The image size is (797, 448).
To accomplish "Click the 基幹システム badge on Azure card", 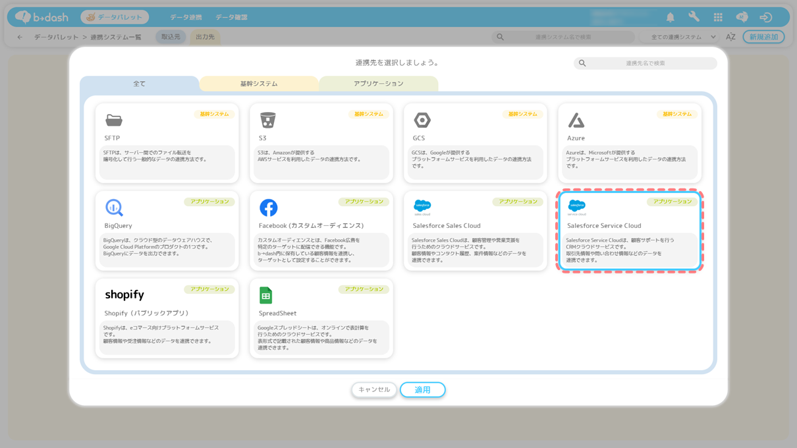I will coord(677,114).
